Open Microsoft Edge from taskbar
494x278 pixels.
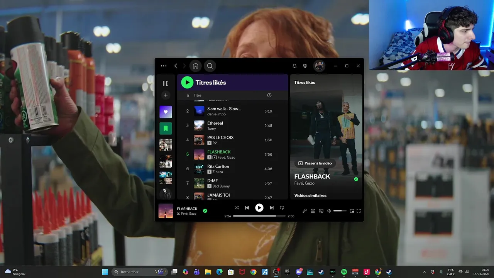(219, 272)
